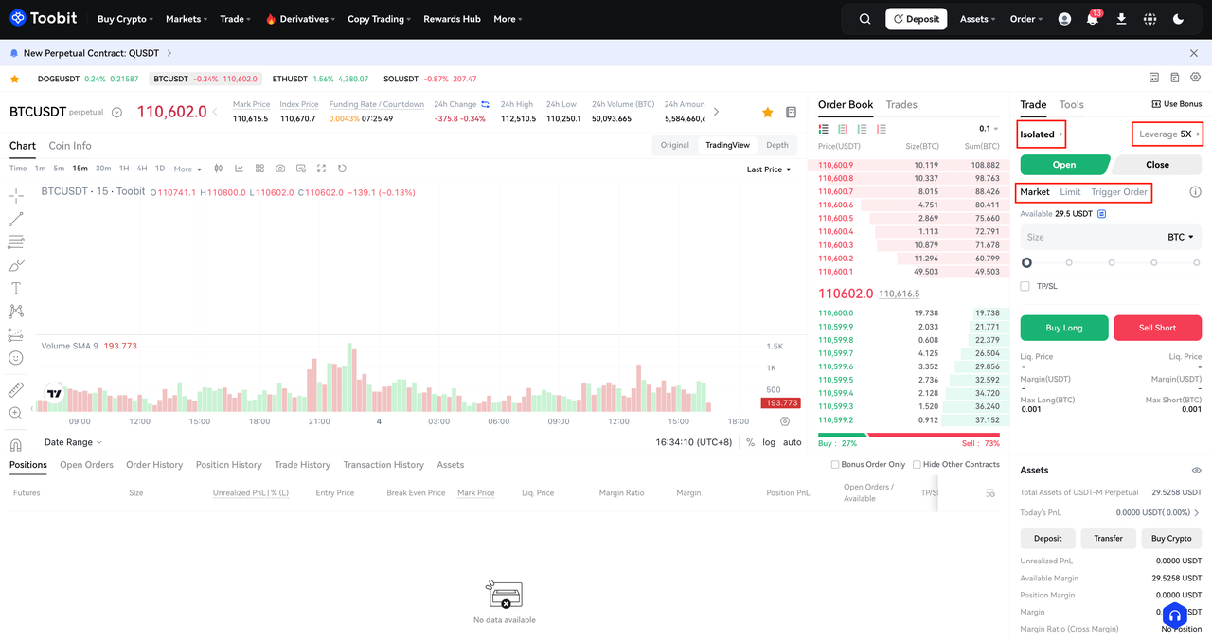Open the Assets dropdown in header
The height and width of the screenshot is (642, 1212).
[x=978, y=19]
